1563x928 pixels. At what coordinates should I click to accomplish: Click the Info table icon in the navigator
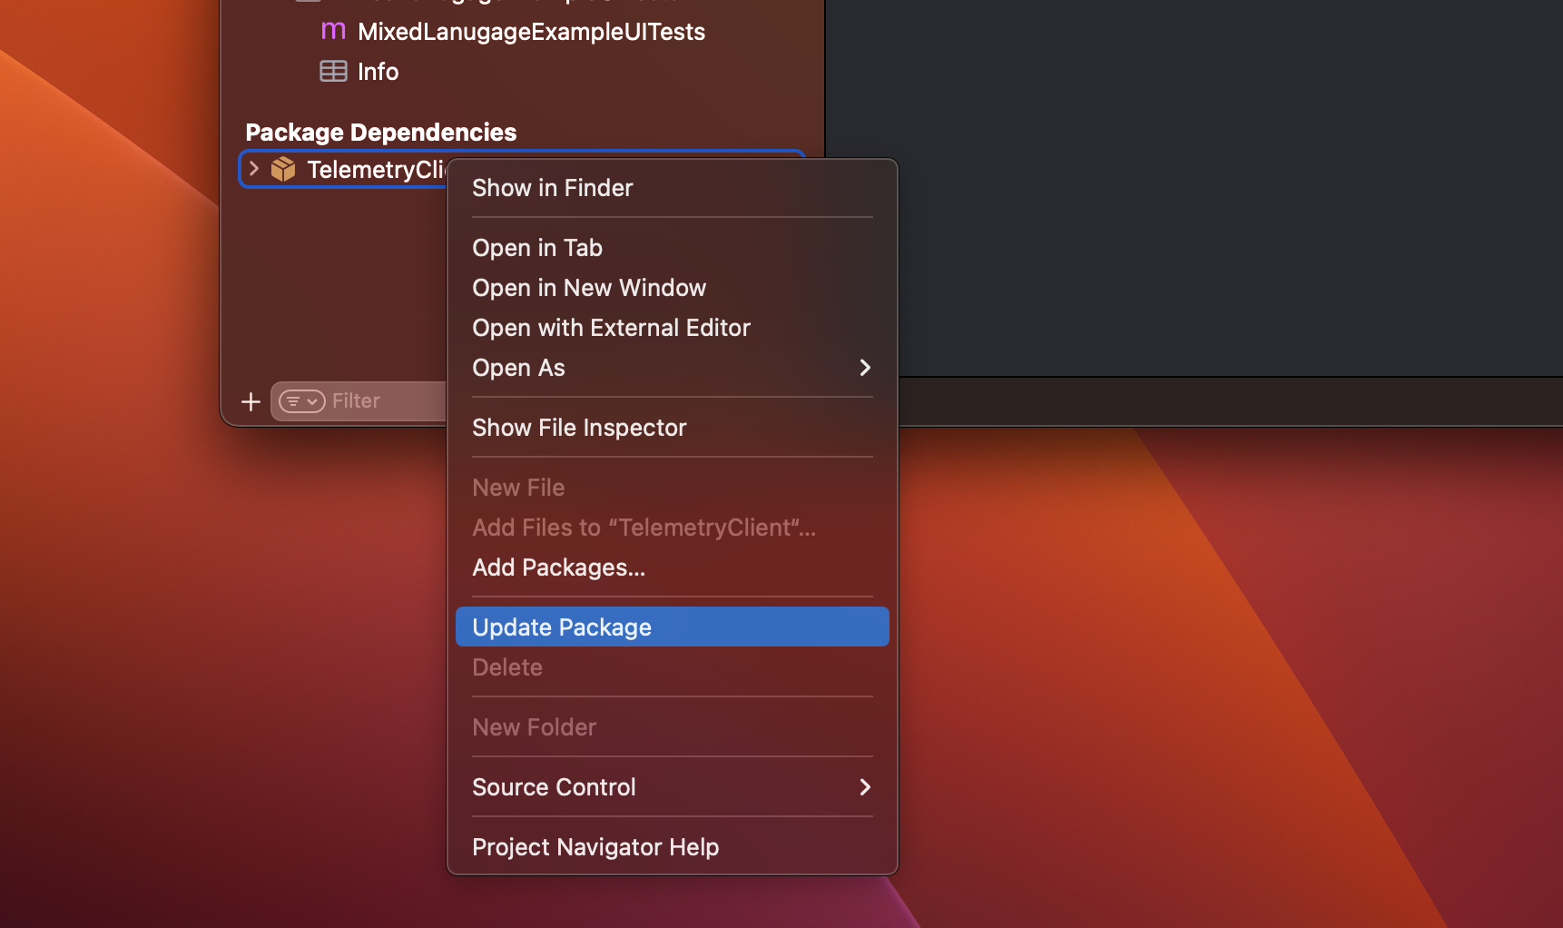click(334, 71)
